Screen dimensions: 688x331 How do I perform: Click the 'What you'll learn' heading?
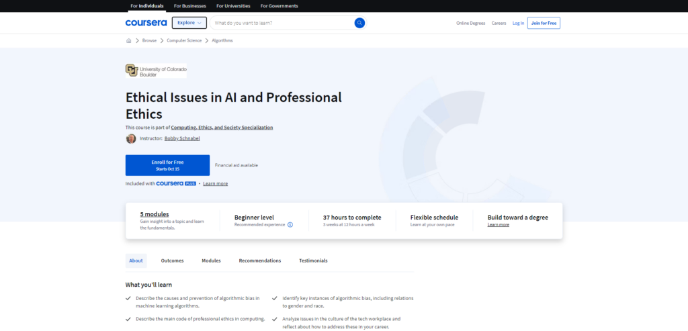(x=148, y=285)
